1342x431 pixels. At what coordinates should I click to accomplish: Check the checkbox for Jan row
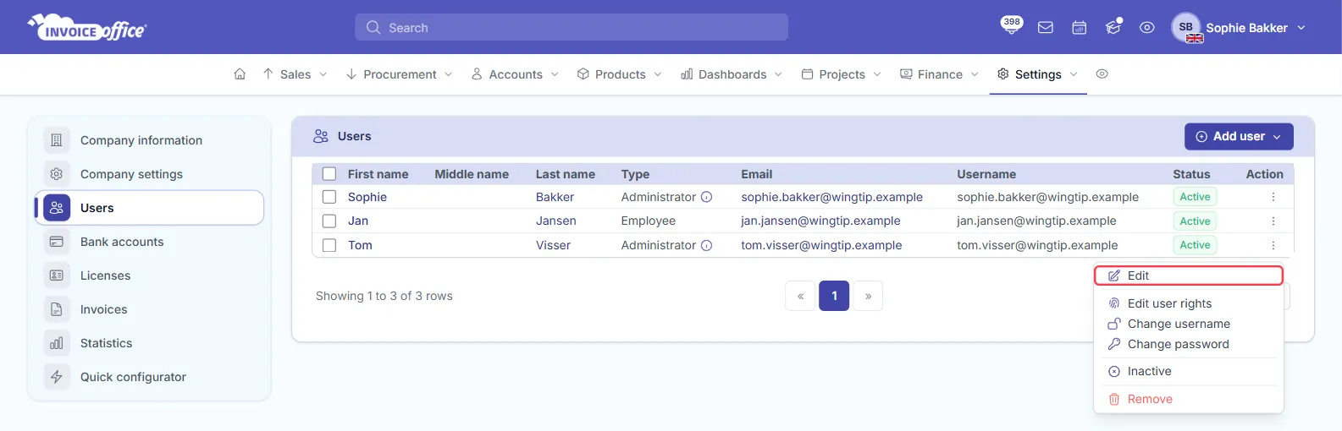[329, 221]
